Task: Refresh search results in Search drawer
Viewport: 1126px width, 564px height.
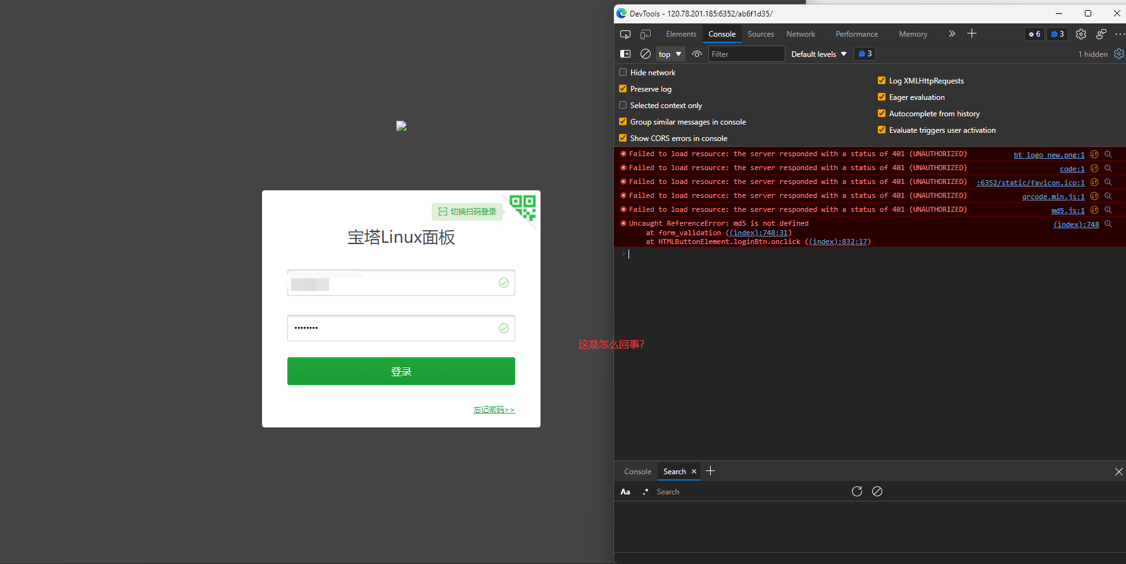Action: tap(857, 491)
